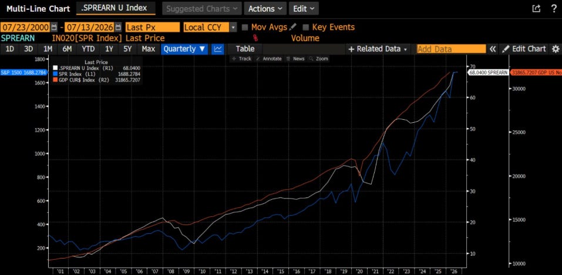
Task: Activate the Zoom tool
Action: pyautogui.click(x=319, y=59)
